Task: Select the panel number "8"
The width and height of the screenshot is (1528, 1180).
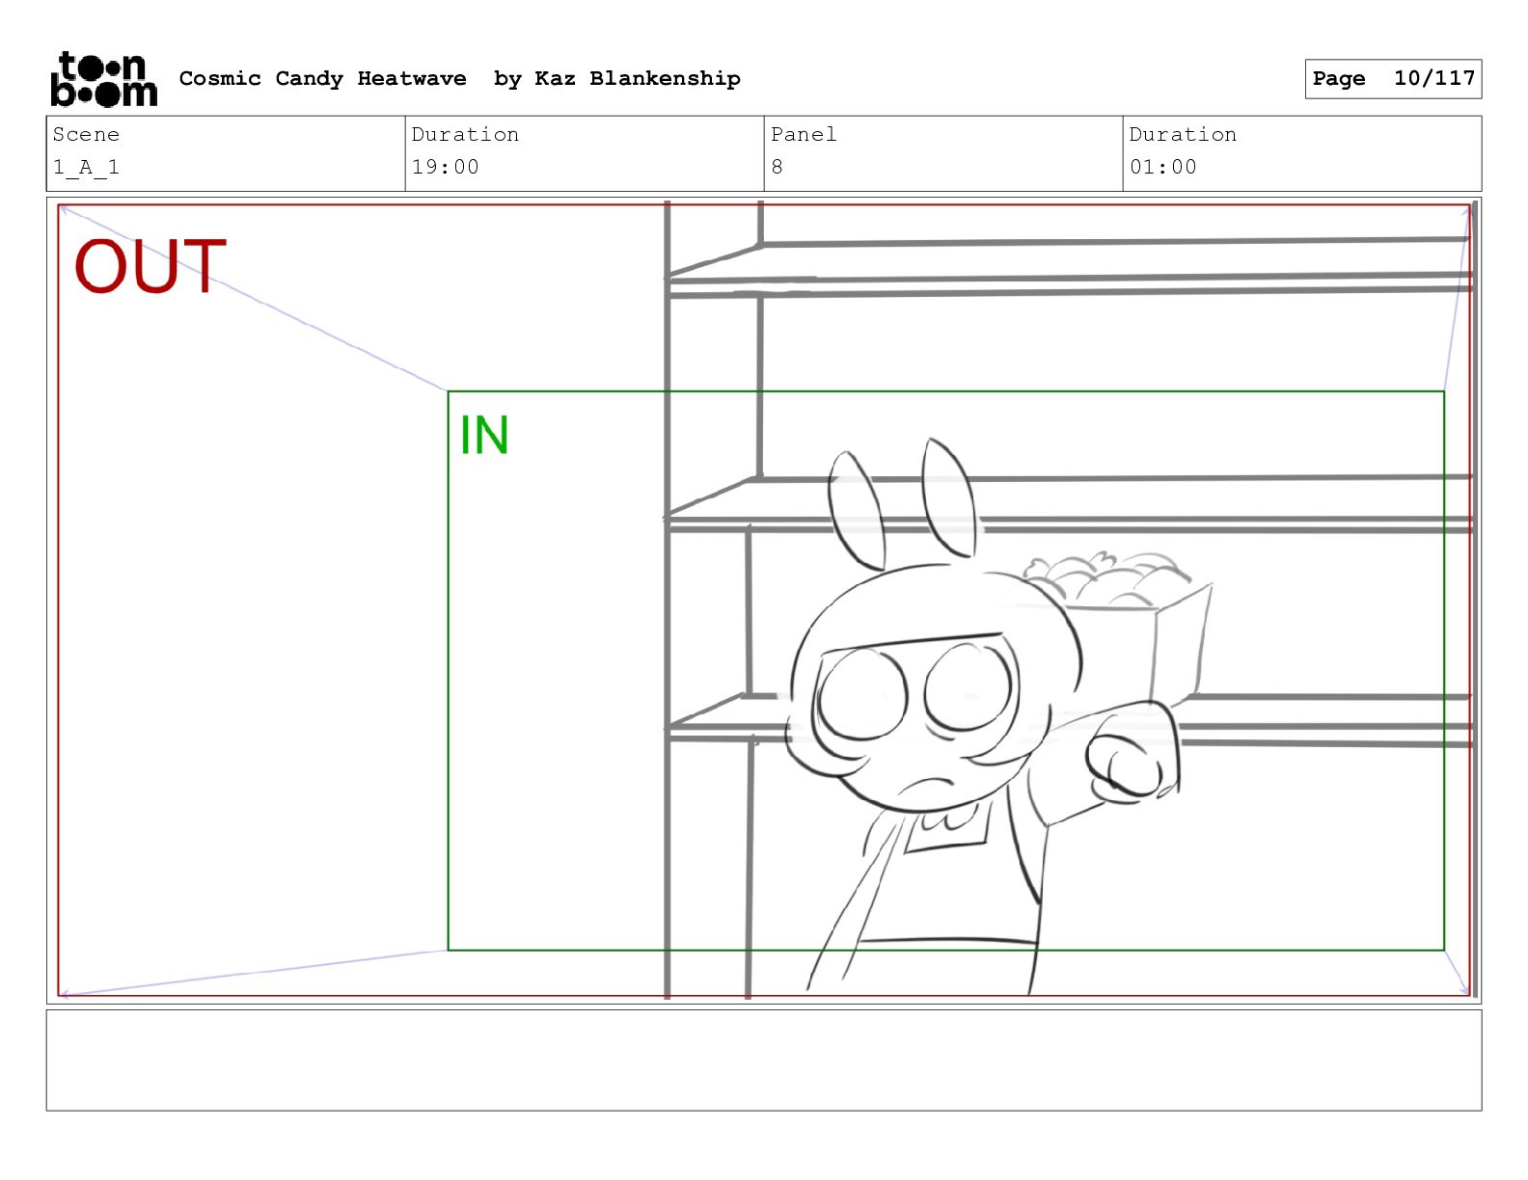Action: [778, 167]
